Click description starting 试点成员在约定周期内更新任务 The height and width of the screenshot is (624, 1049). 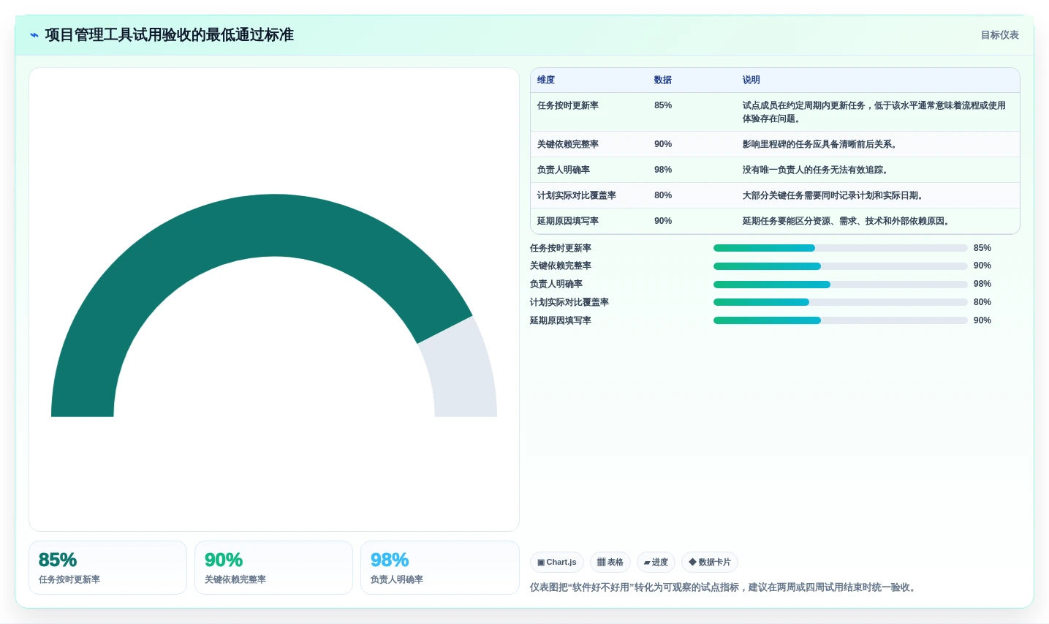(x=874, y=112)
